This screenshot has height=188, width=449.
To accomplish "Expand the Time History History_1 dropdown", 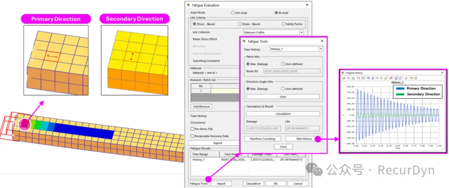I will [321, 49].
